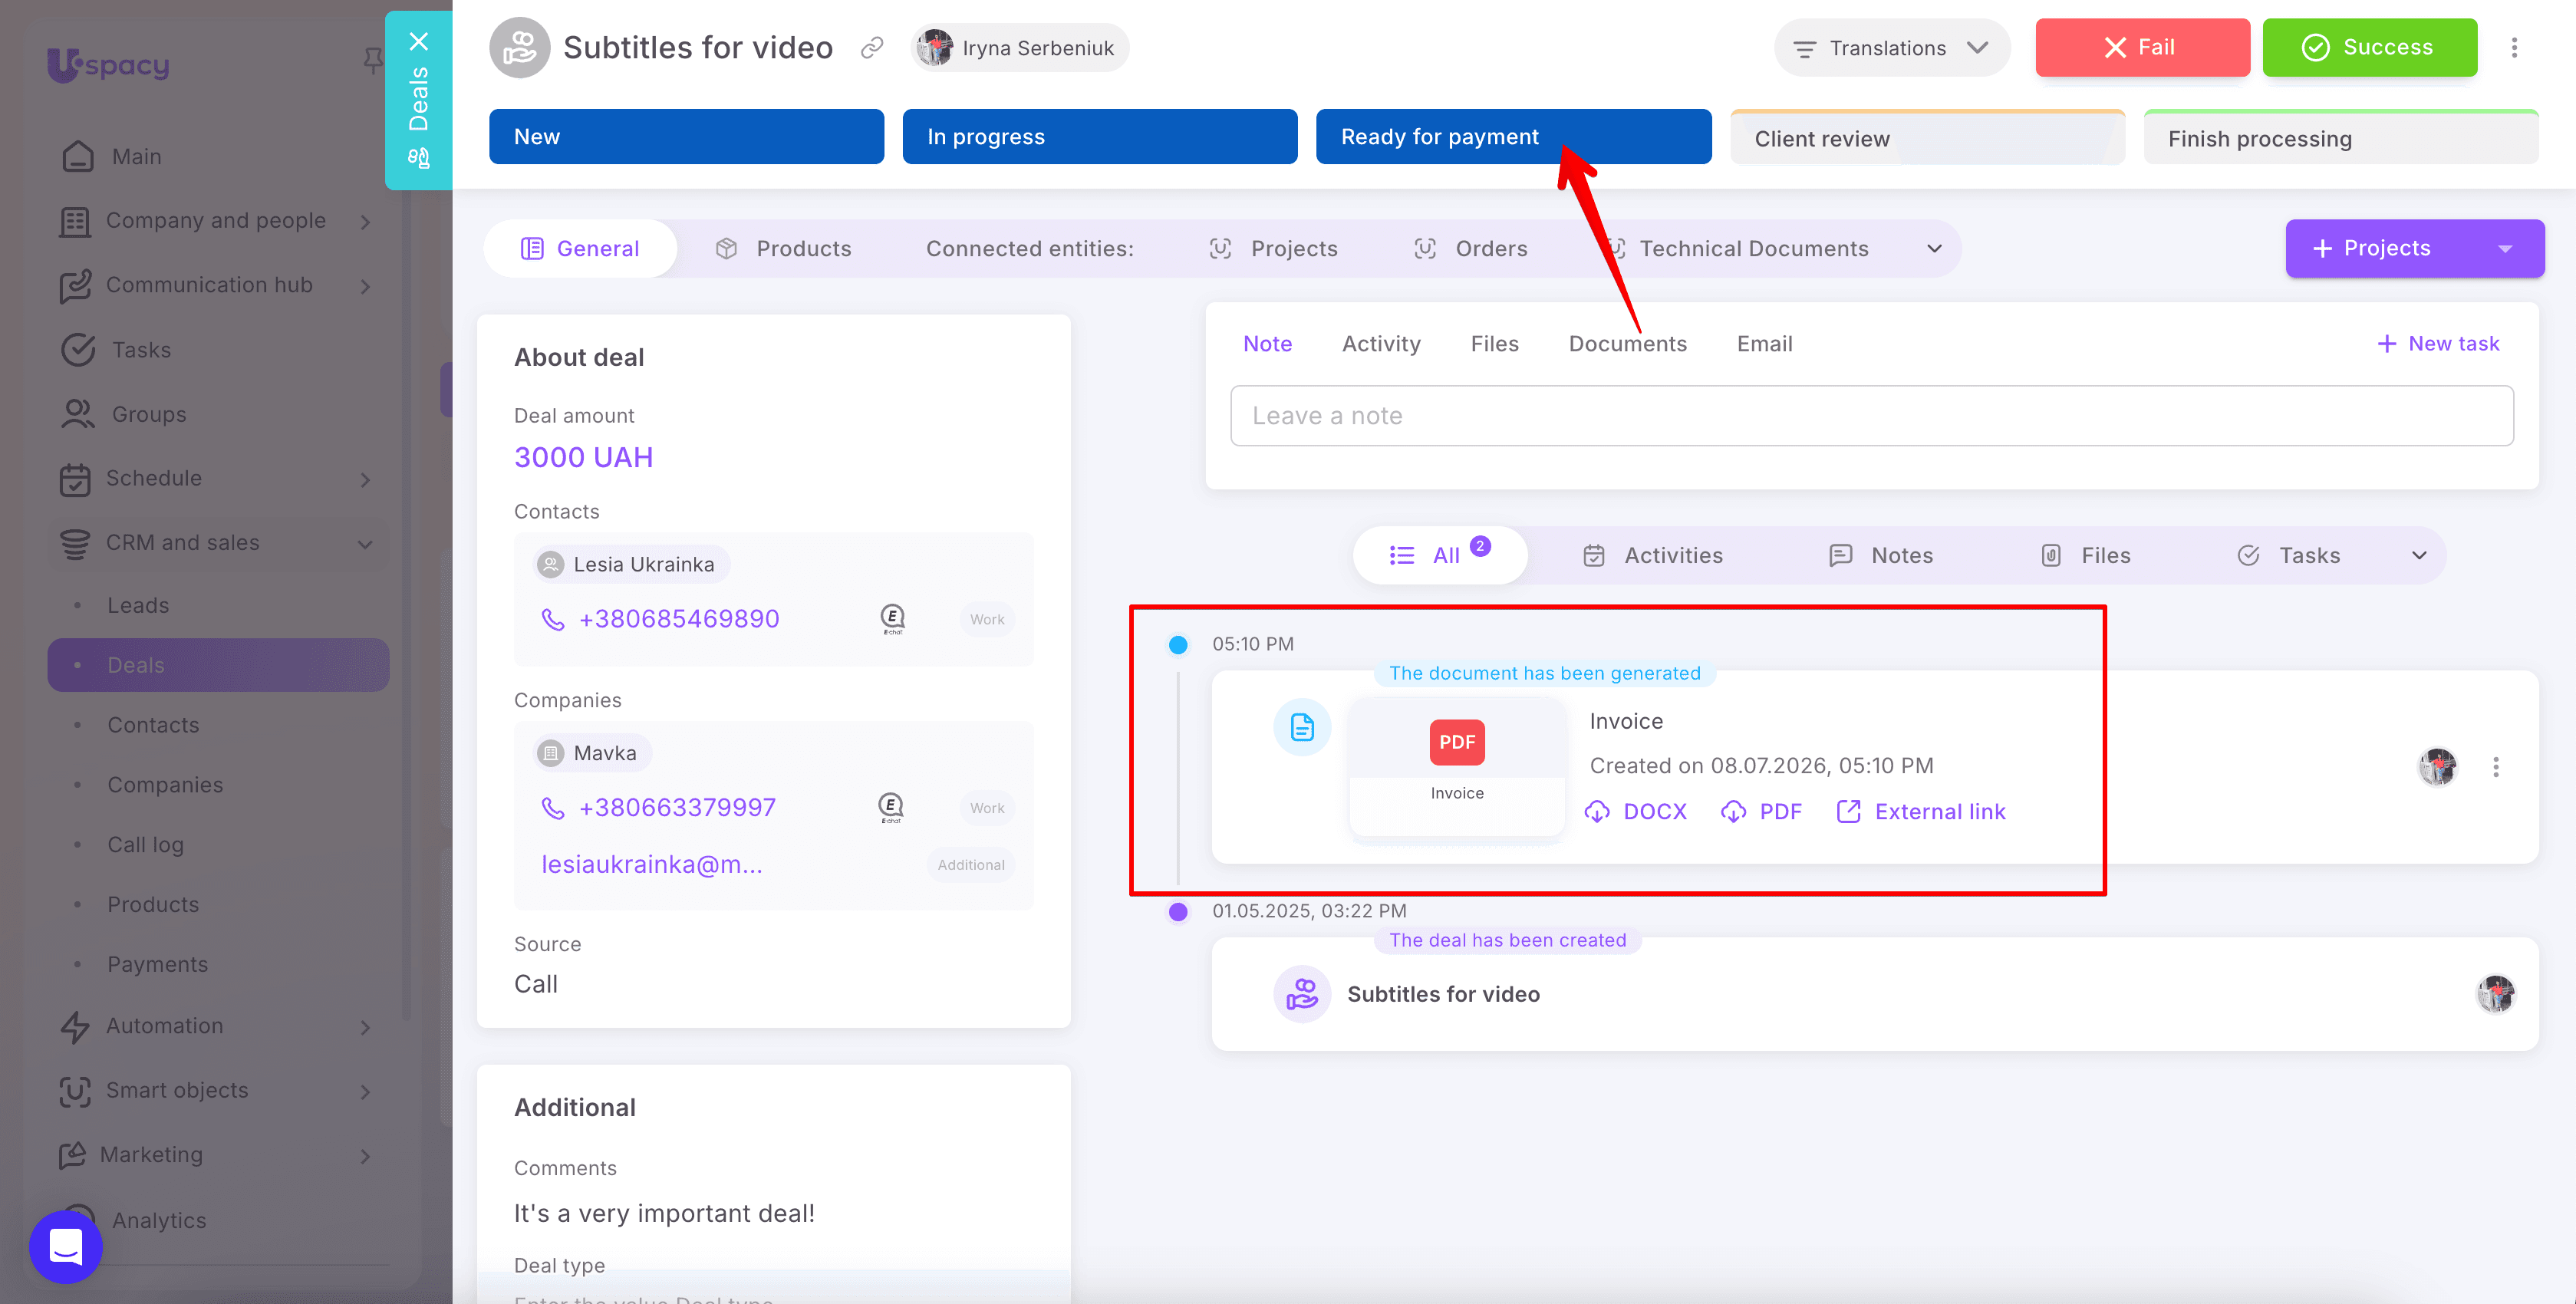Click the deal avatar icon beside title
This screenshot has width=2576, height=1304.
pos(519,48)
